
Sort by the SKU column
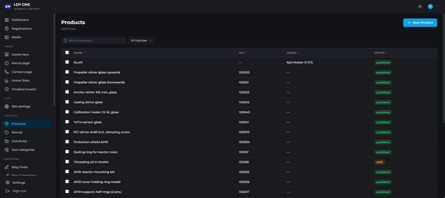243,53
